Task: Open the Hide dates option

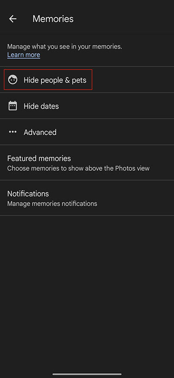Action: pos(87,106)
